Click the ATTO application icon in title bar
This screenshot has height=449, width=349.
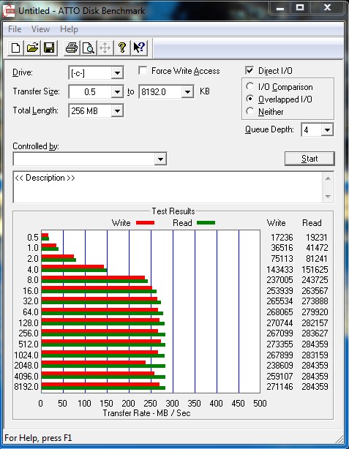coord(9,11)
